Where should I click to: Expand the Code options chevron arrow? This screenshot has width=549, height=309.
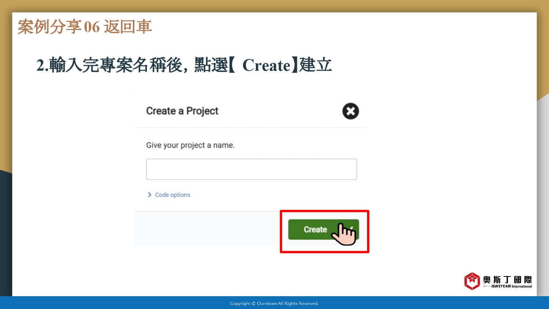149,195
